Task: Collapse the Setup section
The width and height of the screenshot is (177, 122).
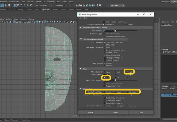Action: point(80,69)
